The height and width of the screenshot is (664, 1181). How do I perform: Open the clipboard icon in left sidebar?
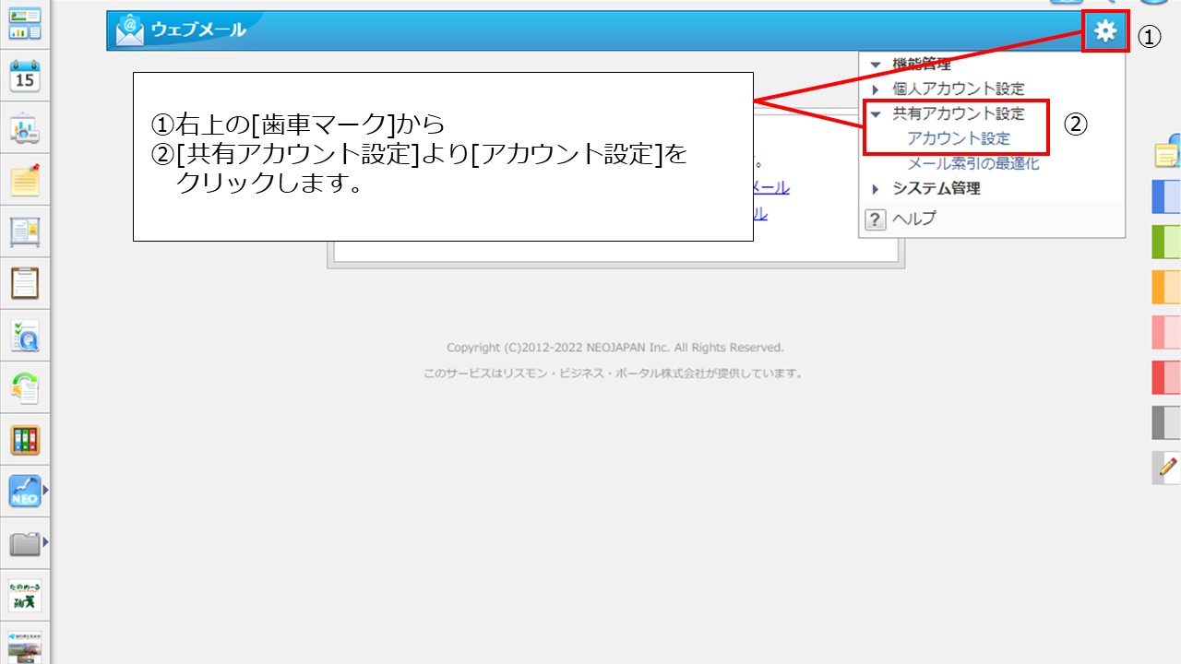point(25,283)
